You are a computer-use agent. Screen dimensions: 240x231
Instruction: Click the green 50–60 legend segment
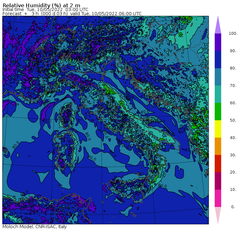coord(218,112)
